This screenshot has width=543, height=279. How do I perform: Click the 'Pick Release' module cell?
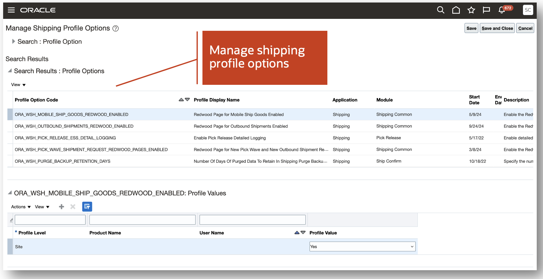[x=389, y=138]
